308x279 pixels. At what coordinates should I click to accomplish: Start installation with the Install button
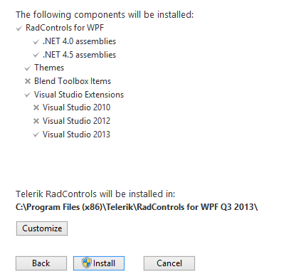pos(99,263)
